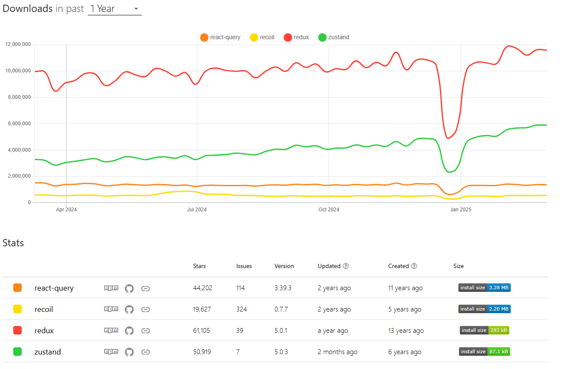Click the help icon next to Updated
The width and height of the screenshot is (563, 369).
pyautogui.click(x=346, y=266)
